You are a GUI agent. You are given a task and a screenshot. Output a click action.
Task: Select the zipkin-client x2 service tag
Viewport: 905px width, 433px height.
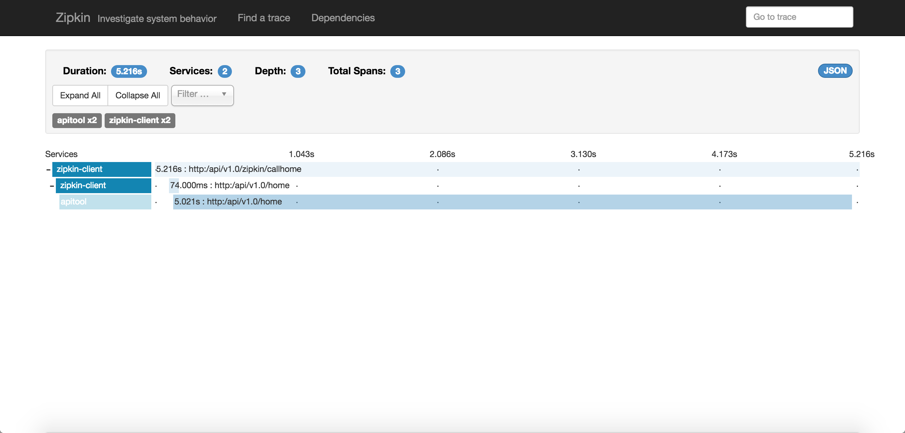pyautogui.click(x=140, y=120)
